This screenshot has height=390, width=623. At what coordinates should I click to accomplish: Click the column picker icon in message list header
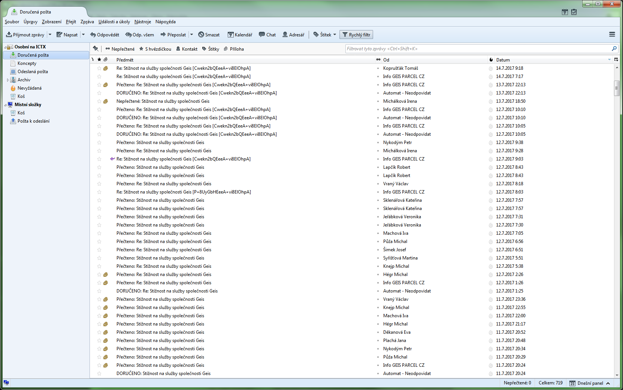[616, 60]
